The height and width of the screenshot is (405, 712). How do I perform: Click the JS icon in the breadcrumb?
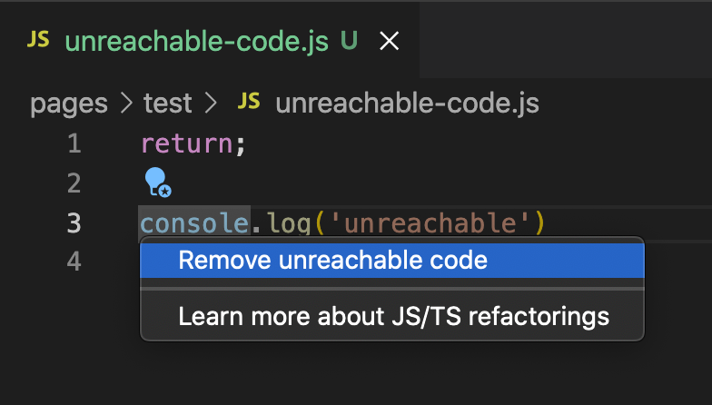pos(249,102)
